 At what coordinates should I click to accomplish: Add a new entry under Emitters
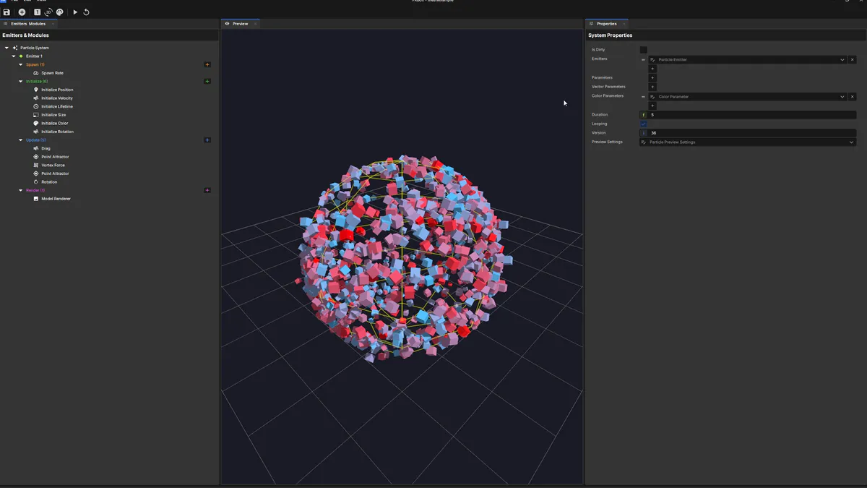coord(652,69)
